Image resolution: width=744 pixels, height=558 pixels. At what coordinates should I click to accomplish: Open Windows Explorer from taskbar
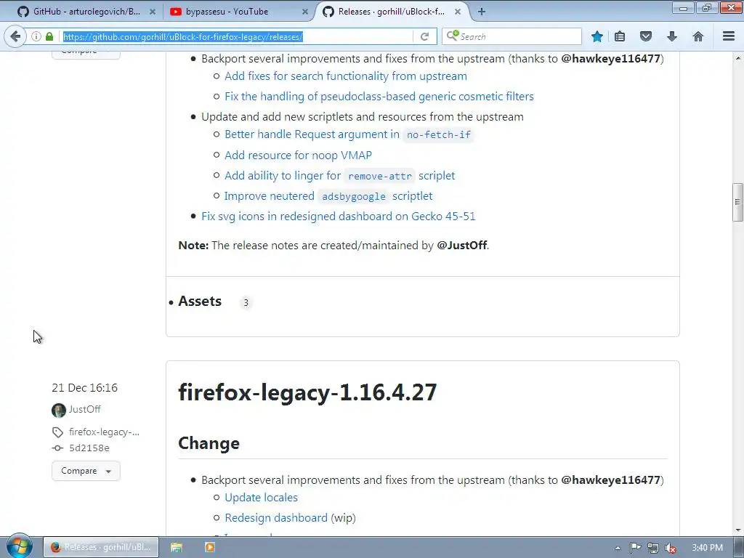pyautogui.click(x=177, y=548)
